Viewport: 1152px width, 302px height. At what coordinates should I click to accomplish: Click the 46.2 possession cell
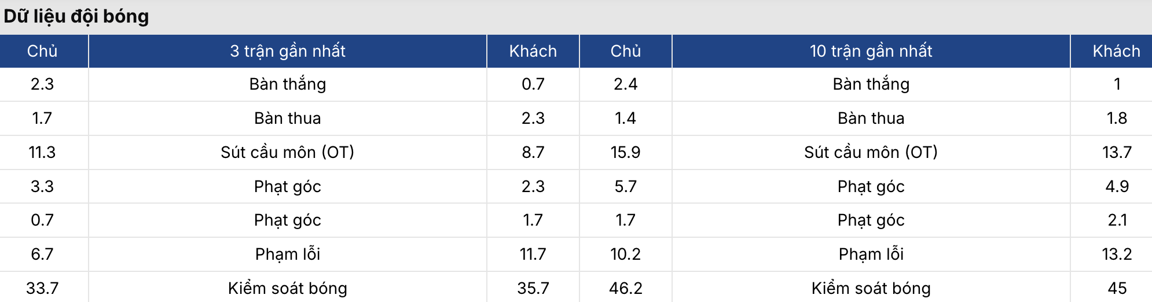[625, 288]
